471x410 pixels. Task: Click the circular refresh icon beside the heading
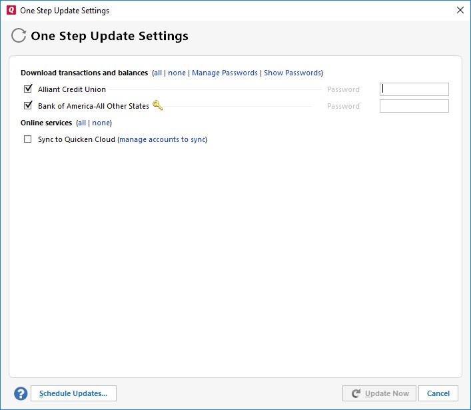19,36
